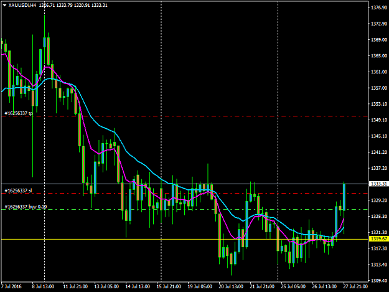Click the current price tag 1333.31
389x292 pixels.
click(x=379, y=184)
